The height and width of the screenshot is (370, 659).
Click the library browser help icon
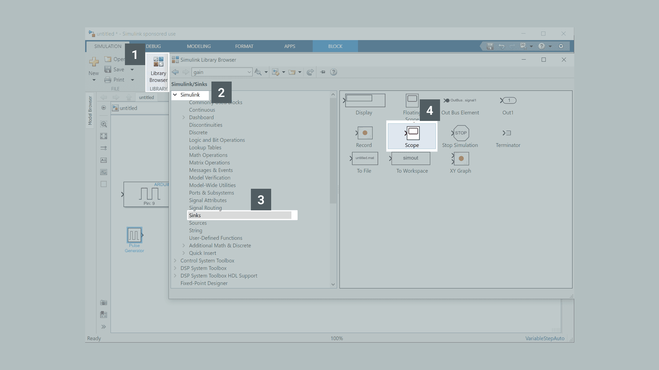click(x=334, y=72)
